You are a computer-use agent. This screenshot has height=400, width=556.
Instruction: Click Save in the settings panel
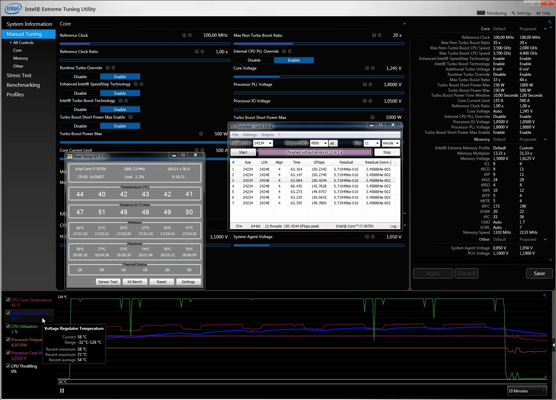pos(539,274)
